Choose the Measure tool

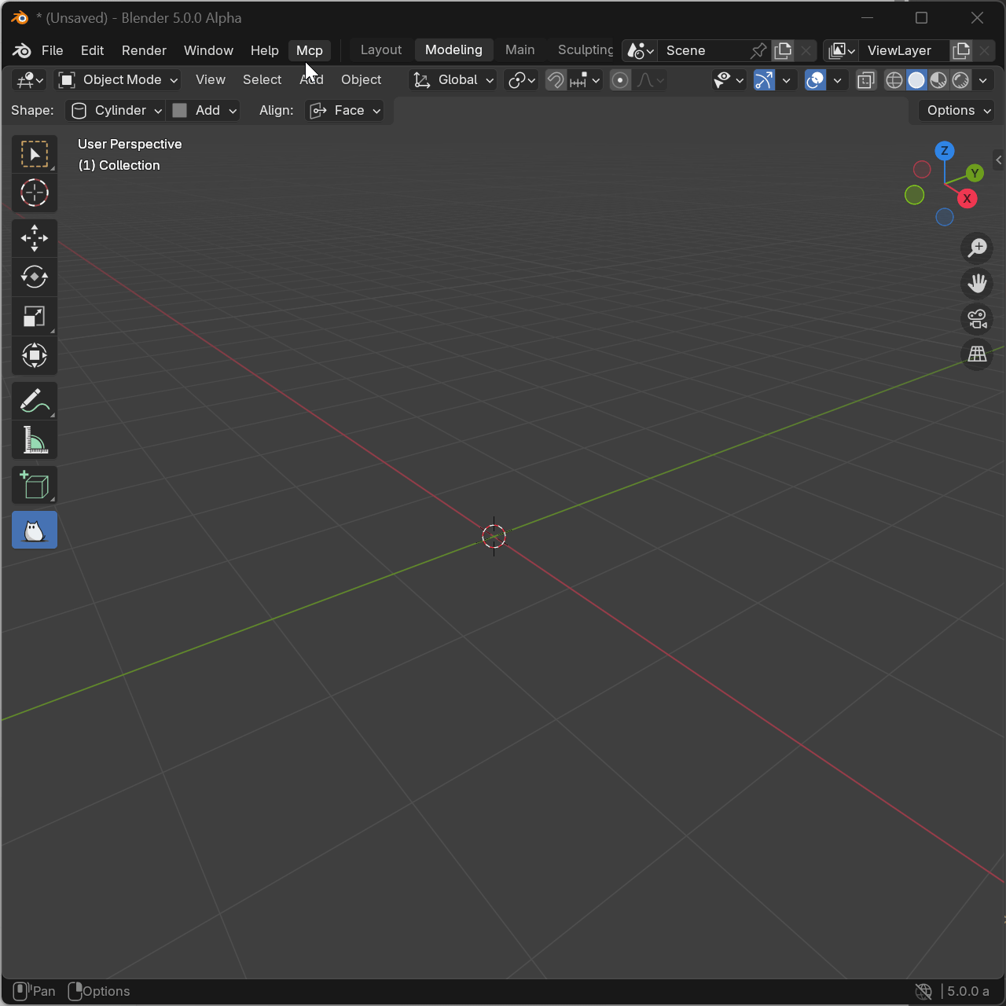pos(35,441)
